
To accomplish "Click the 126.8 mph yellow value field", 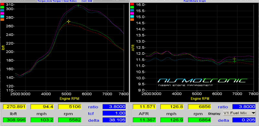I will (x=172, y=107).
